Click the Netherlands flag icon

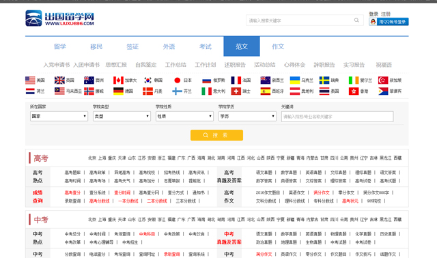coord(30,91)
